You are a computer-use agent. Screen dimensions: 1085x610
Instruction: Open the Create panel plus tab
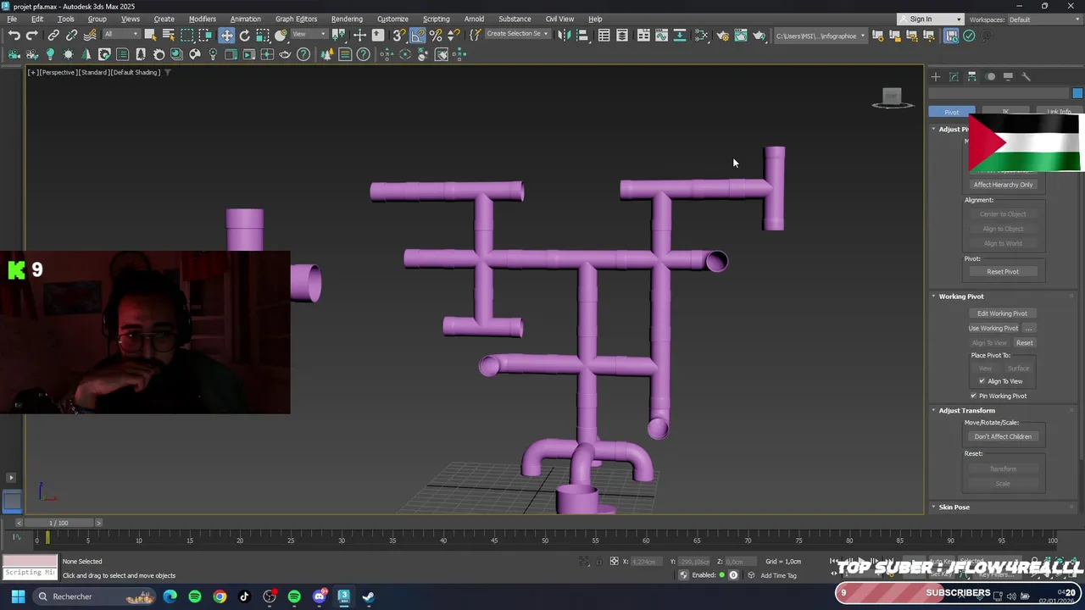click(936, 76)
